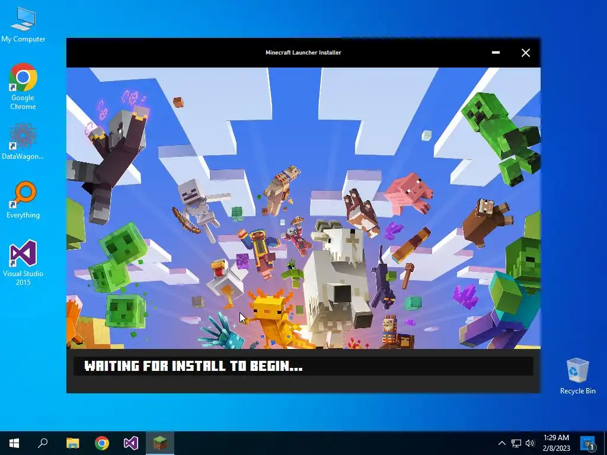Open the Windows Start menu
The width and height of the screenshot is (607, 455).
pos(14,443)
